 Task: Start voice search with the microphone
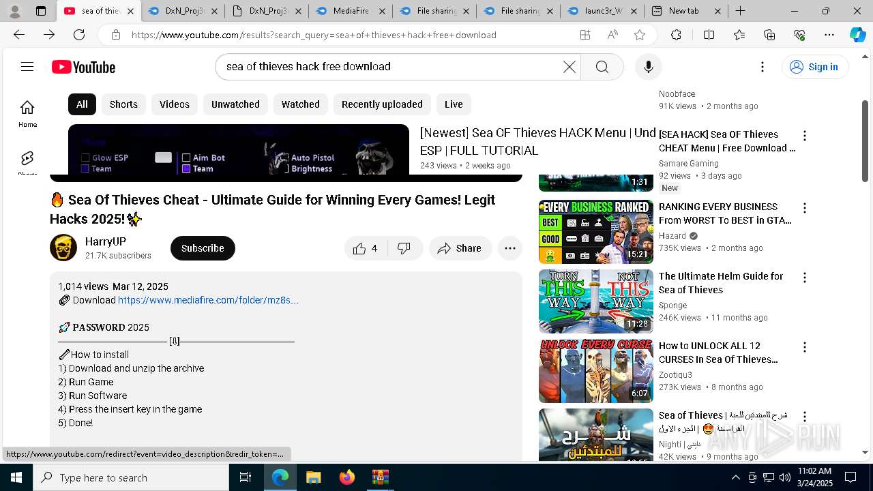click(648, 66)
